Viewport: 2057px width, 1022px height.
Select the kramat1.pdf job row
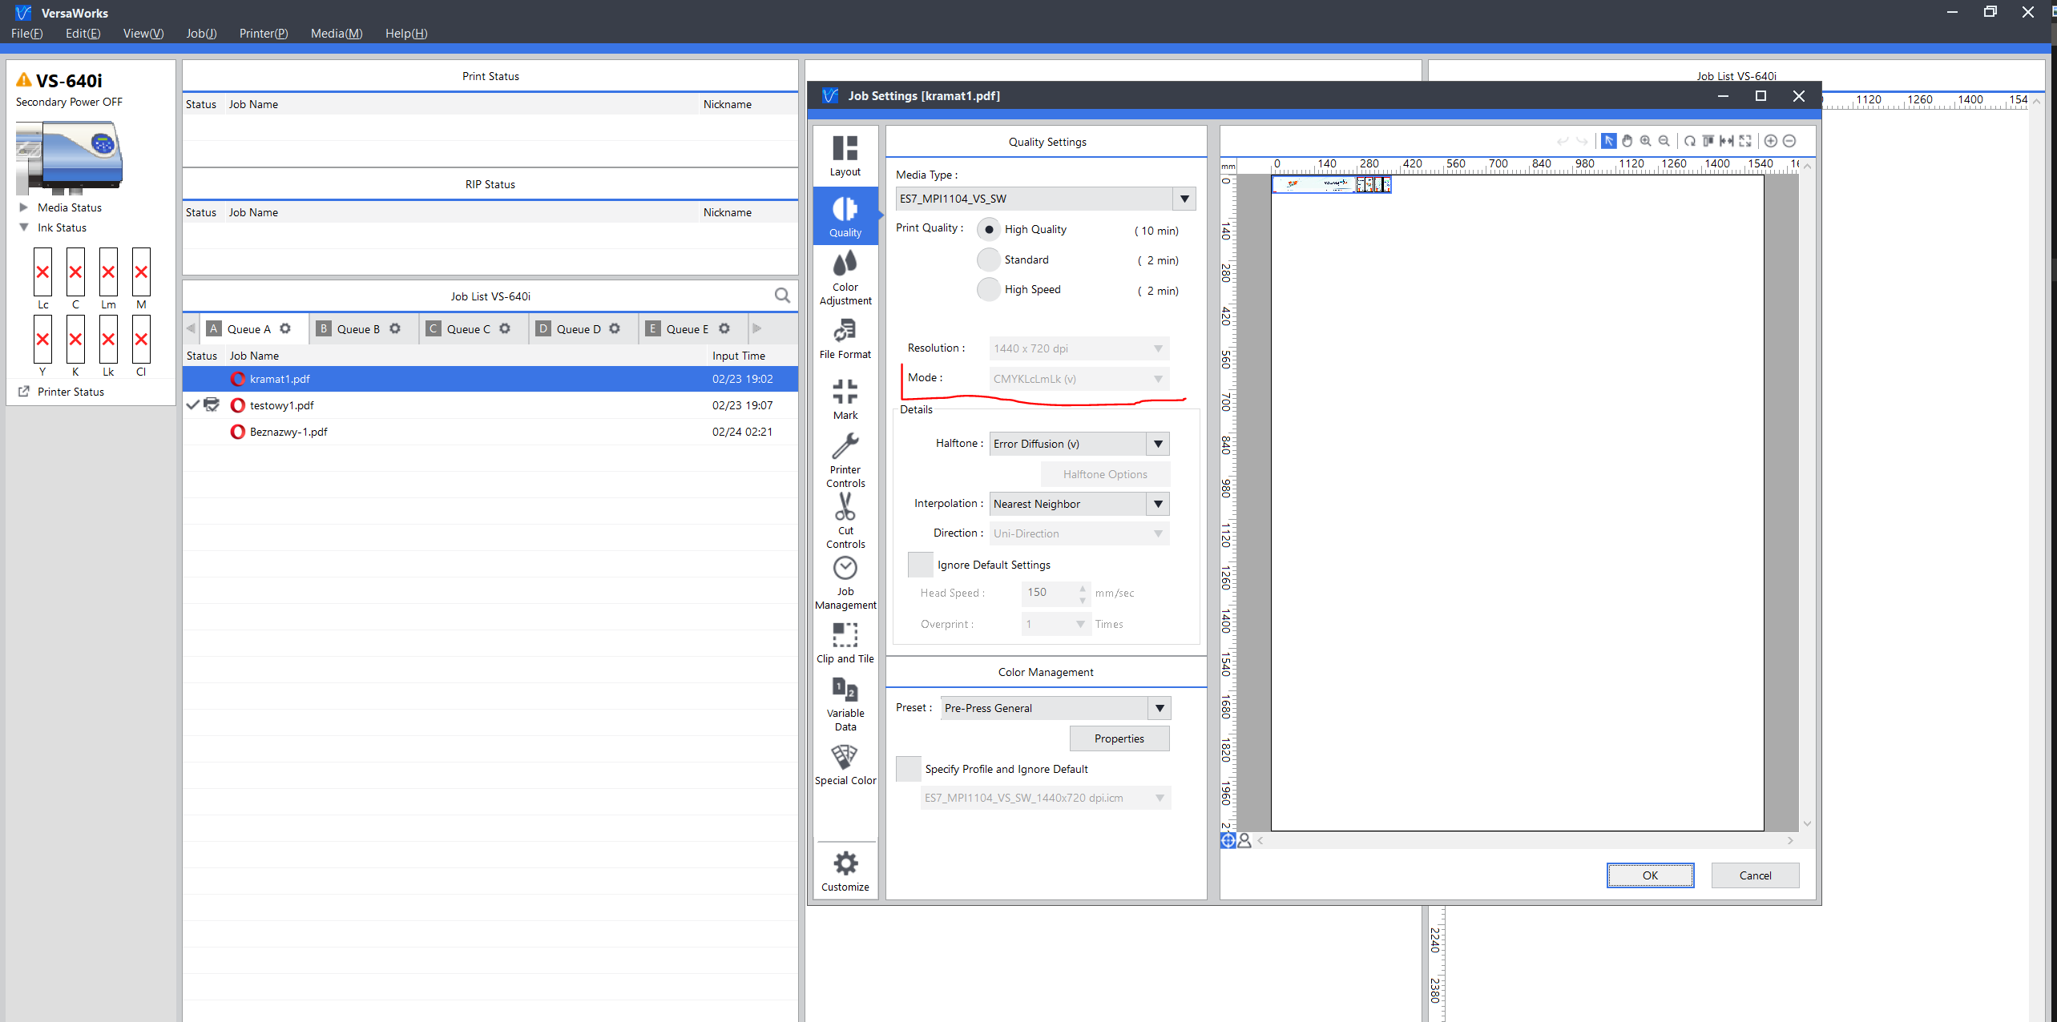coord(490,379)
